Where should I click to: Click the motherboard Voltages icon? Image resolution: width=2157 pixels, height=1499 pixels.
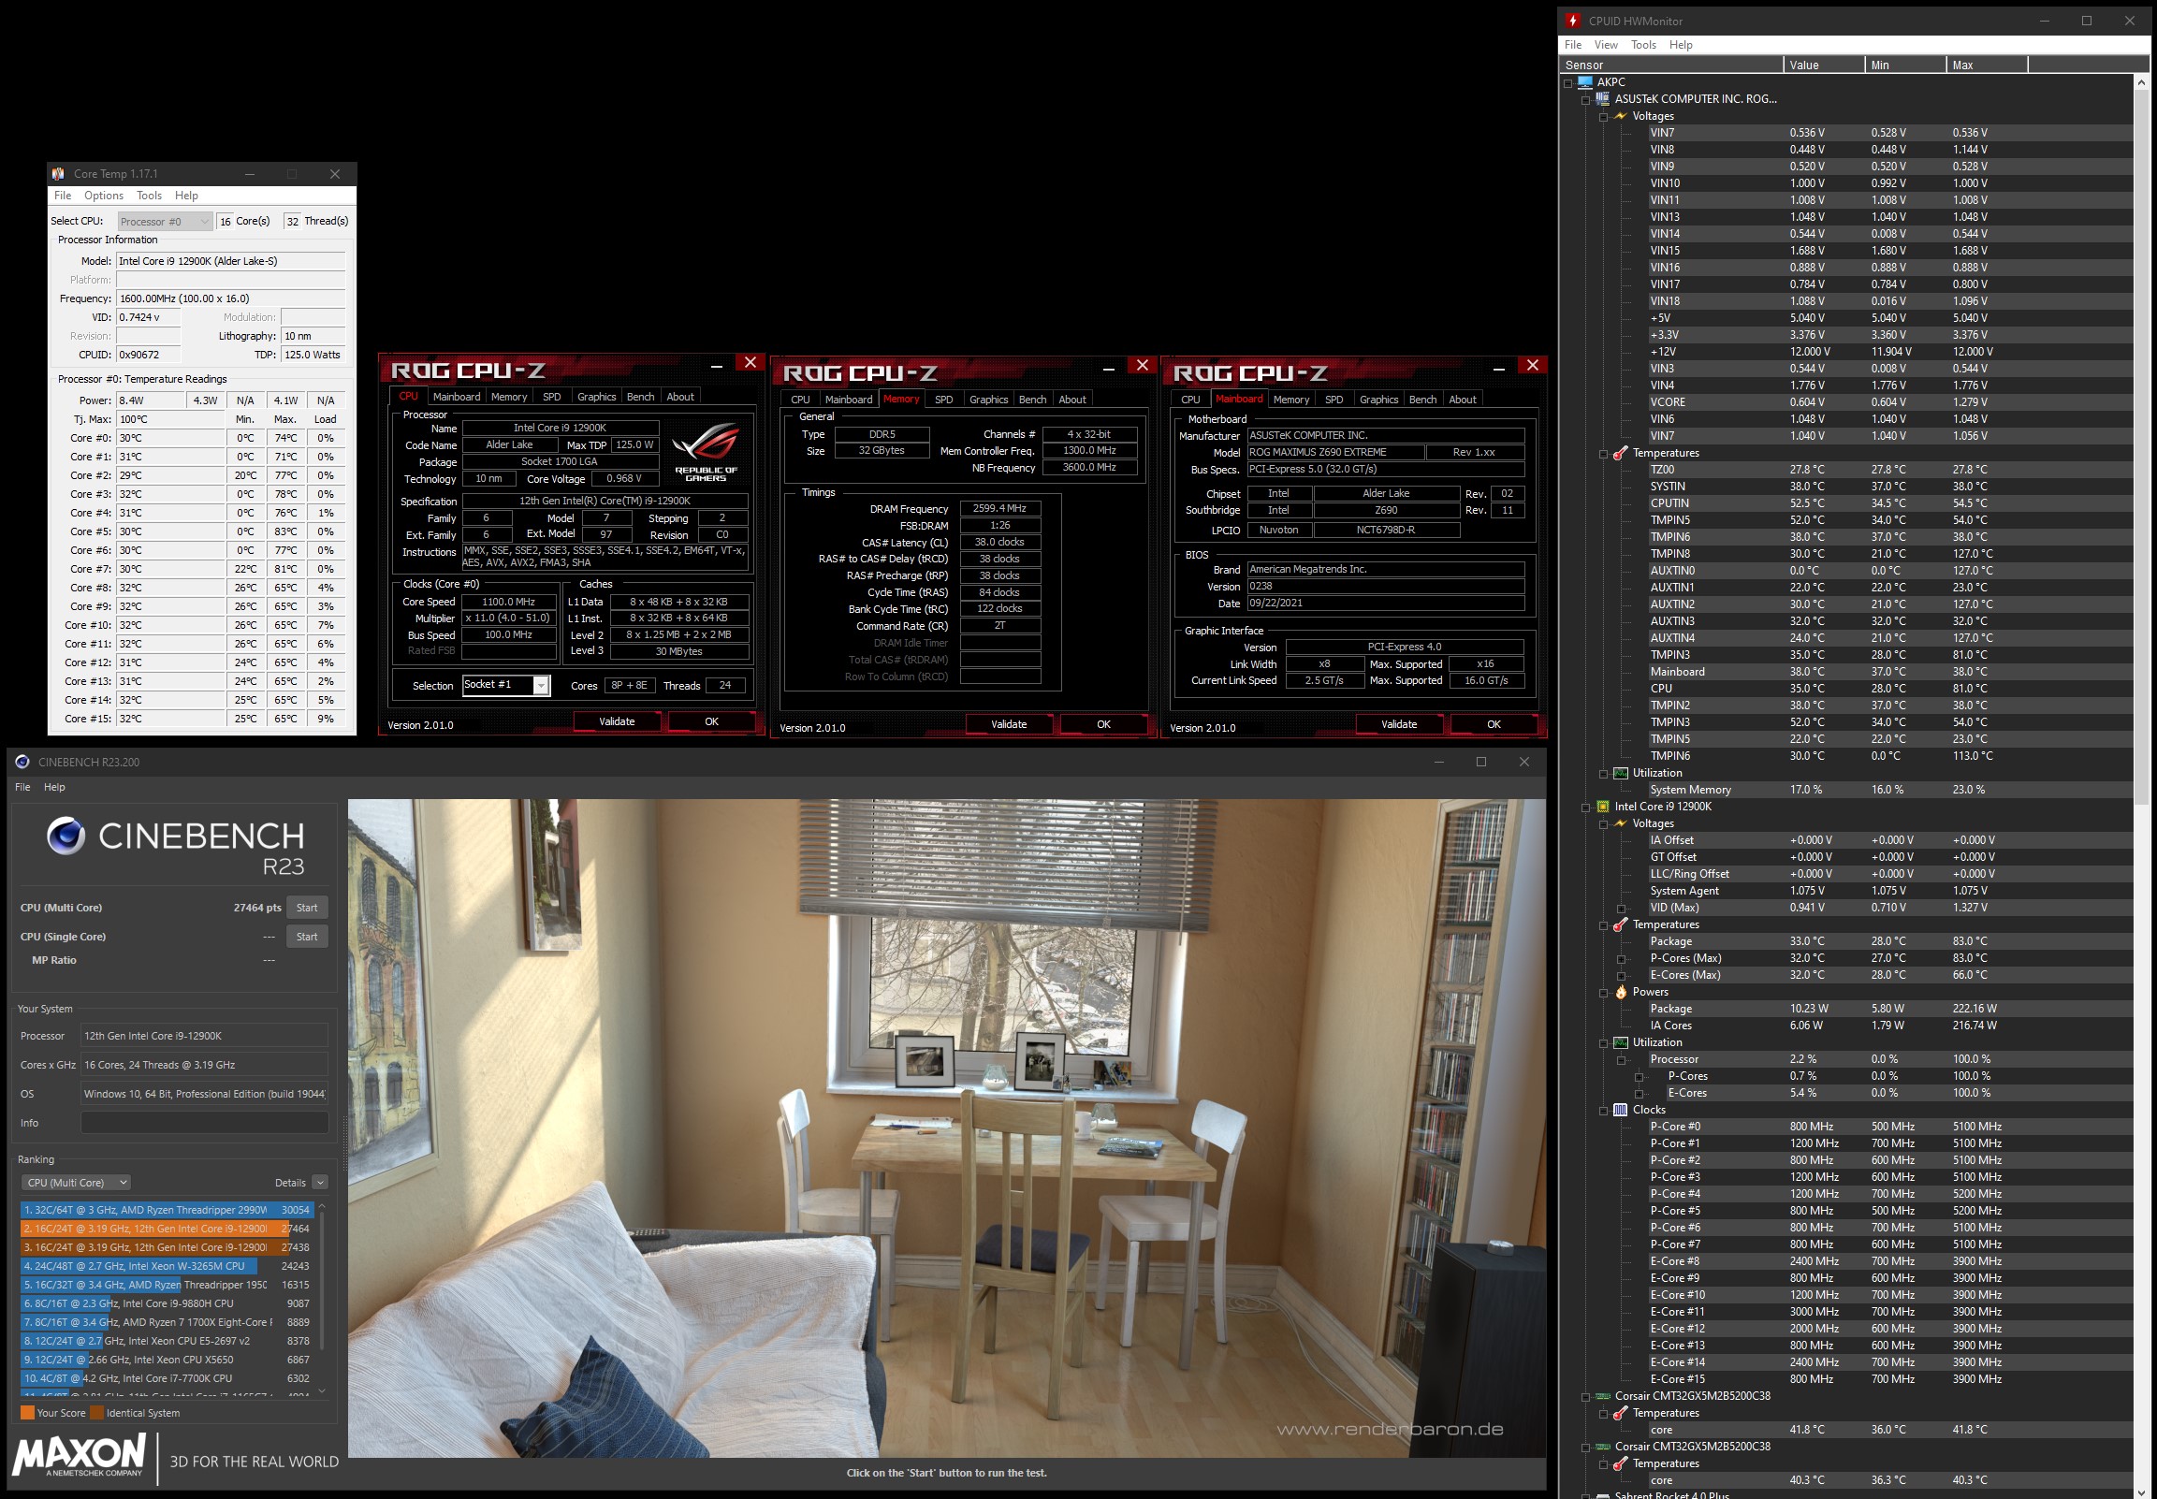1621,115
